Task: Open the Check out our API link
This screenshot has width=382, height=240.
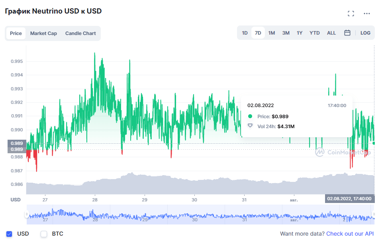Action: (350, 234)
